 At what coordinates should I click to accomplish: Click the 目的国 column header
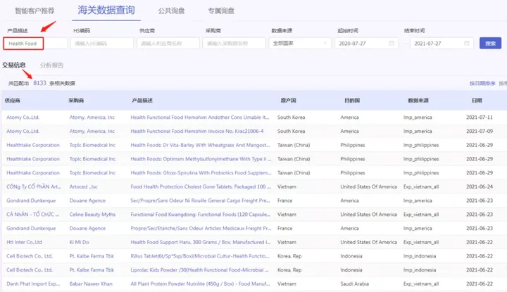352,101
